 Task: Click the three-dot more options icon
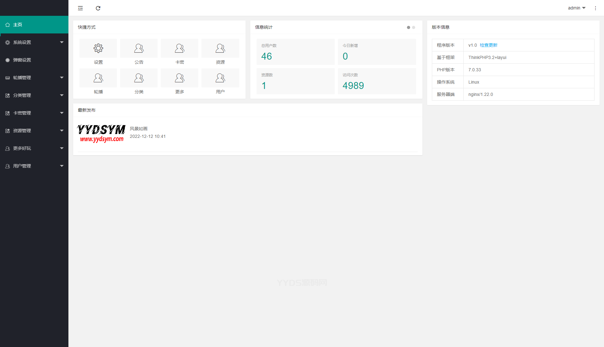[595, 8]
